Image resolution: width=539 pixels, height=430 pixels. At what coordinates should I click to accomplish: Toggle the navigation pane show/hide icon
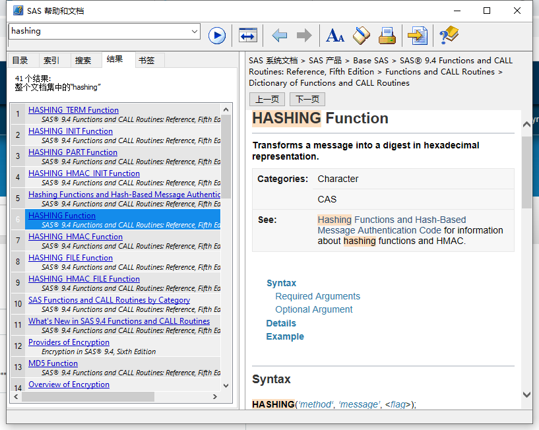click(248, 36)
